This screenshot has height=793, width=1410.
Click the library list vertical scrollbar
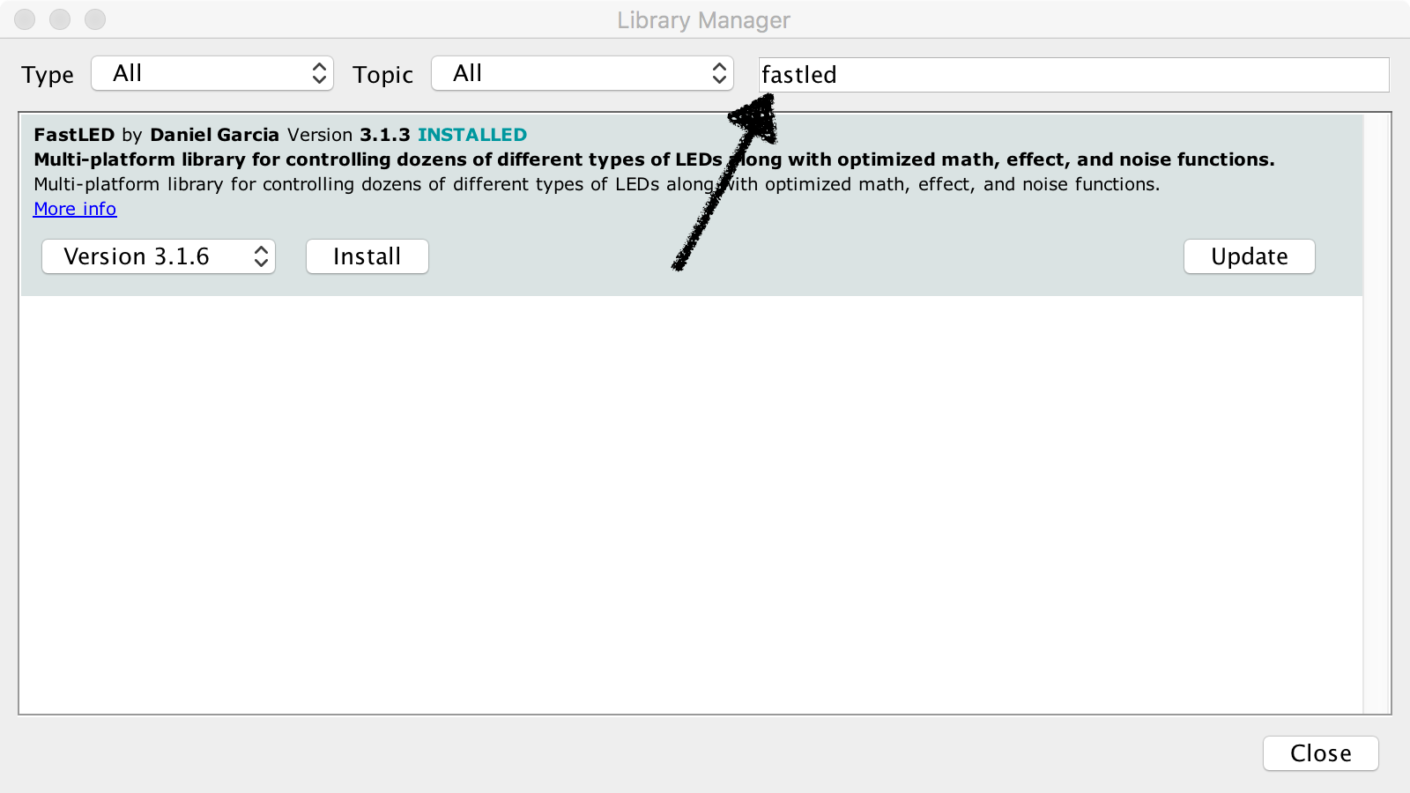point(1377,413)
